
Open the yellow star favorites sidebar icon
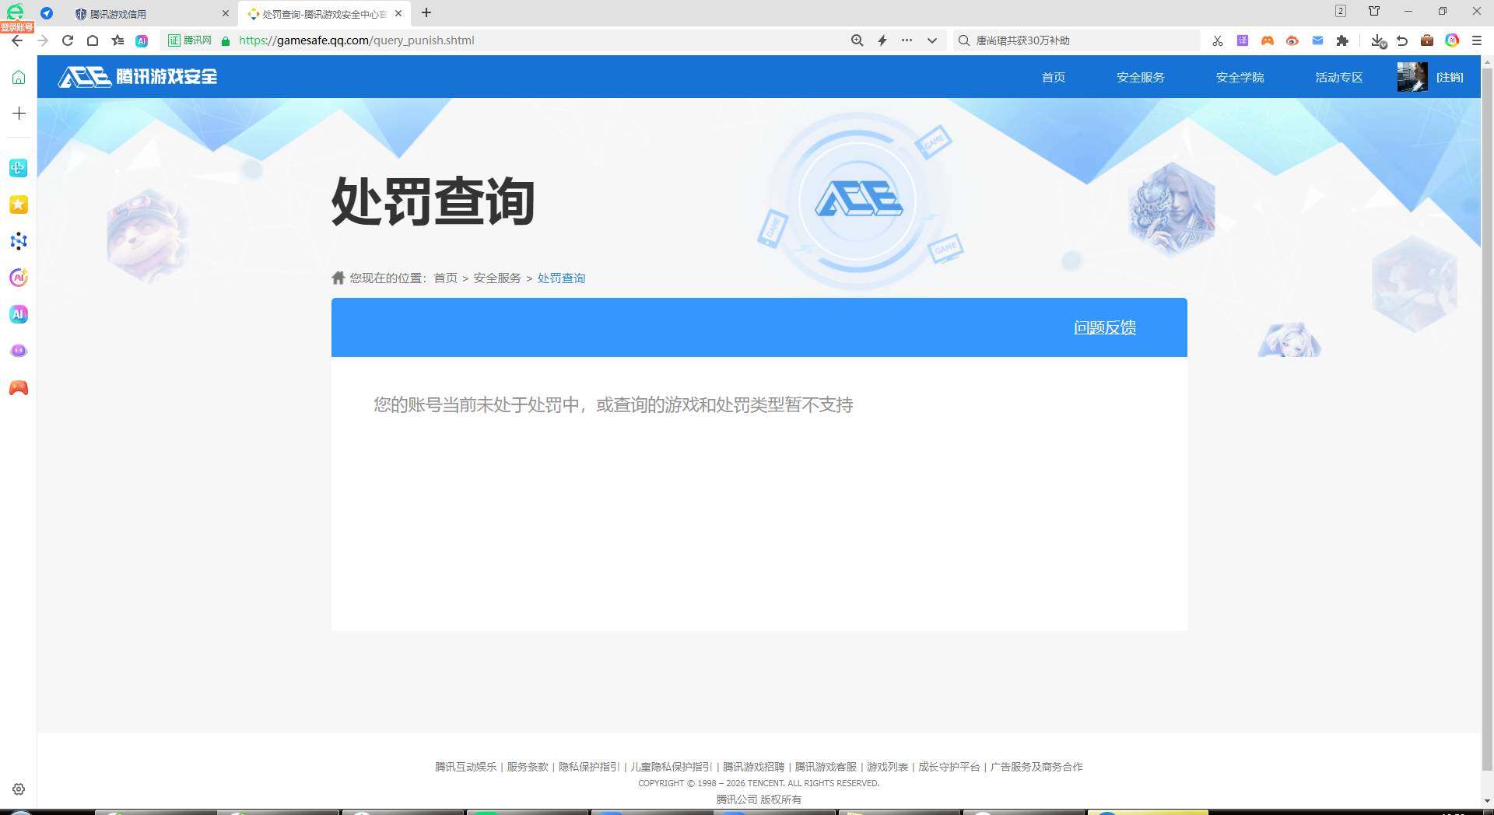pyautogui.click(x=19, y=205)
